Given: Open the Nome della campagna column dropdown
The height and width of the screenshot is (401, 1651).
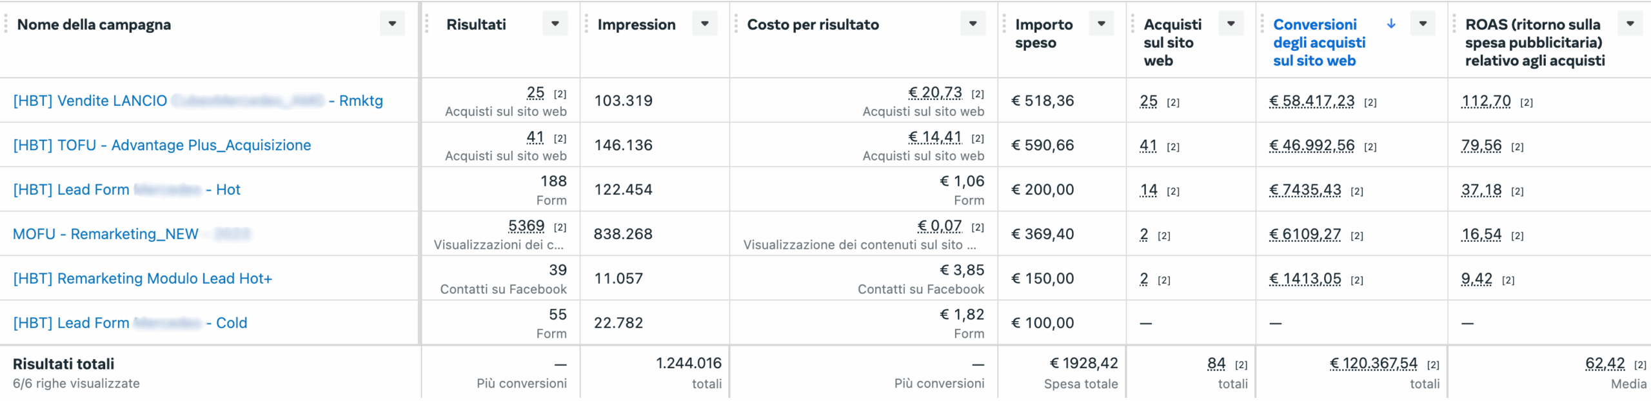Looking at the screenshot, I should (x=392, y=24).
